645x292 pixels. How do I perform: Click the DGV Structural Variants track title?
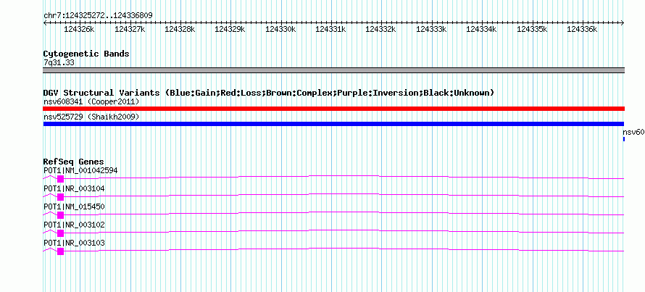(x=269, y=93)
